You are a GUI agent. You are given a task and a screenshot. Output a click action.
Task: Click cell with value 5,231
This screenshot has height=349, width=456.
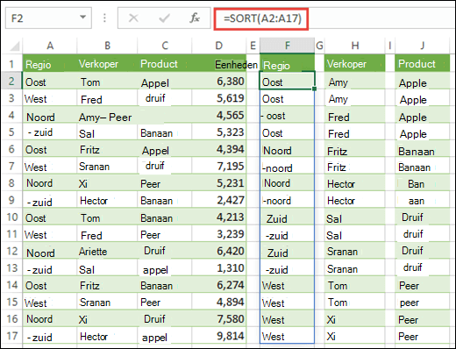pos(219,182)
